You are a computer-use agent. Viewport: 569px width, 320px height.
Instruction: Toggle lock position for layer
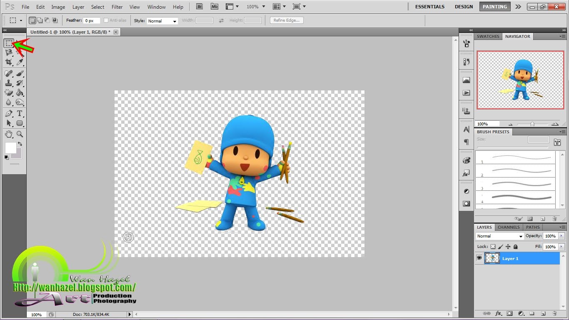(x=508, y=247)
